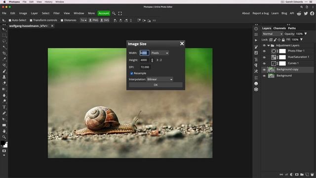Image resolution: width=316 pixels, height=178 pixels.
Task: Enable the Distances checkbox
Action: (62, 20)
